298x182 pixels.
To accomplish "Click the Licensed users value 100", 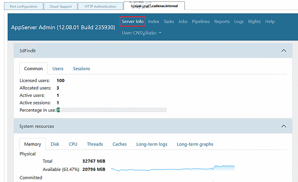I will pos(60,80).
